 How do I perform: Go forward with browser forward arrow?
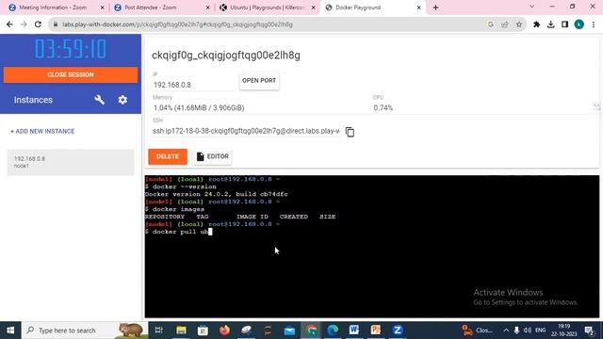pyautogui.click(x=24, y=24)
